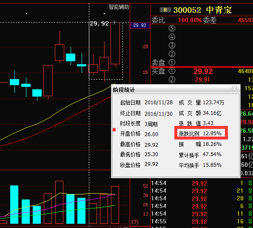Click the 卖盘 ① circle icon
Image resolution: width=253 pixels, height=228 pixels.
click(x=172, y=63)
